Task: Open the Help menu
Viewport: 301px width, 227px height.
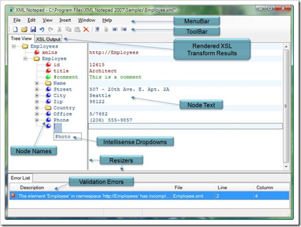Action: coord(107,20)
